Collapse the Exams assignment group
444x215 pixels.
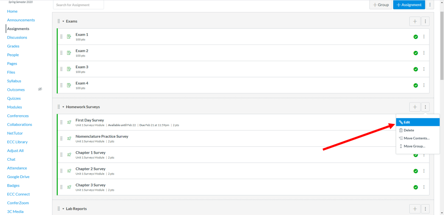(63, 21)
